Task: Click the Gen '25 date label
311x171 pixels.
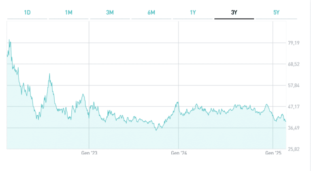Action: click(x=273, y=153)
